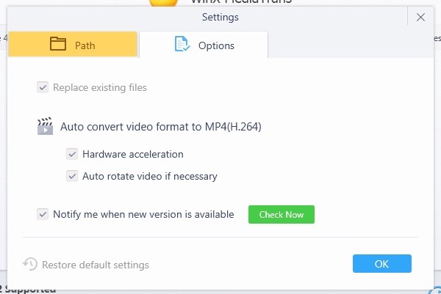Click the video clapperboard icon

click(45, 126)
